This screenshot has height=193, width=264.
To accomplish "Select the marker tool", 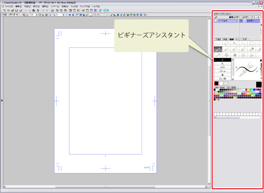I will click(x=235, y=50).
